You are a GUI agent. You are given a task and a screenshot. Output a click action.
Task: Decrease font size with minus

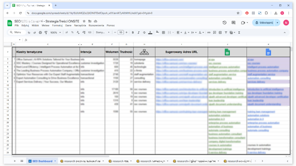tap(115, 32)
